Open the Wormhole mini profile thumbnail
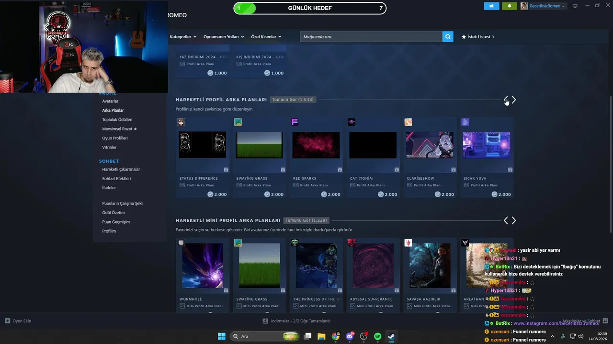 tap(203, 266)
